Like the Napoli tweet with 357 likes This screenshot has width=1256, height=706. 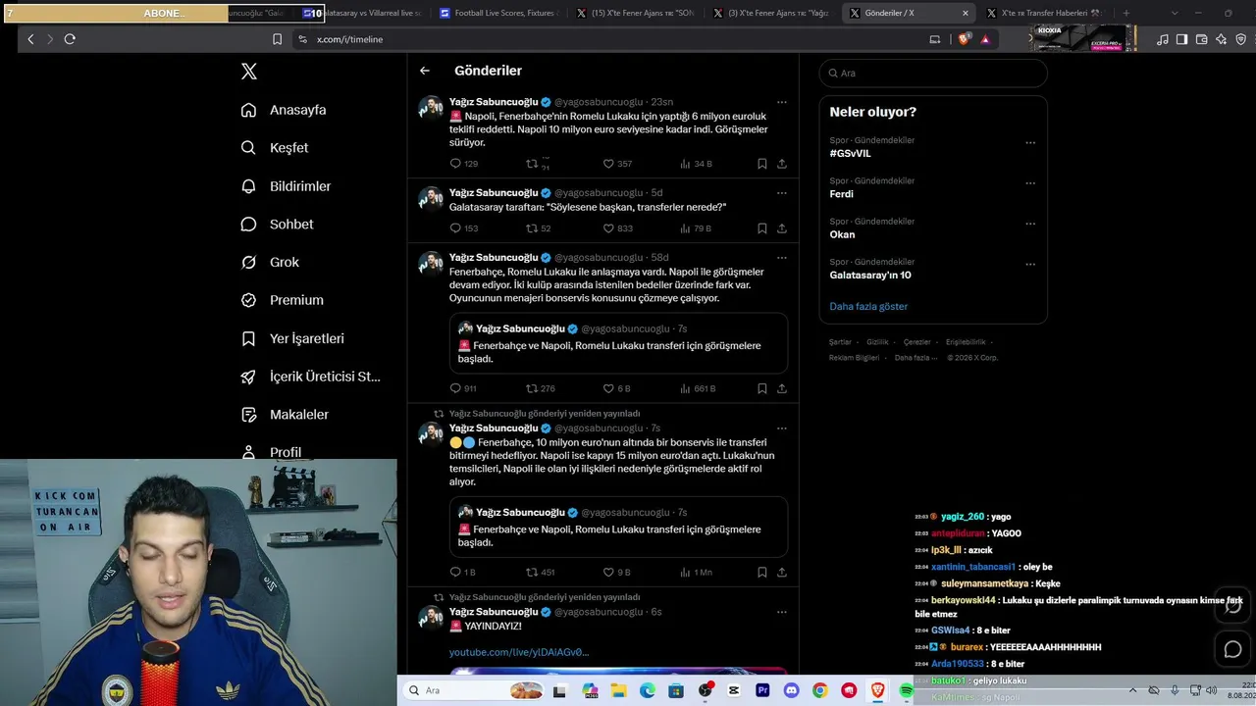click(608, 164)
